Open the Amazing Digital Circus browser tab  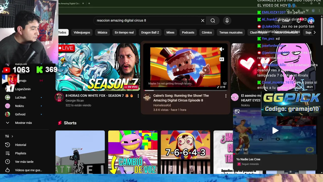[x=69, y=4]
